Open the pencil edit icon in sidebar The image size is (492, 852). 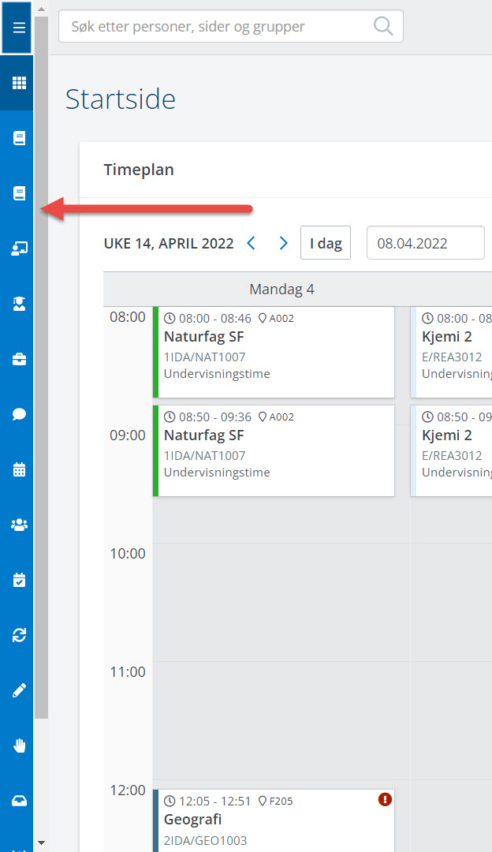[19, 690]
